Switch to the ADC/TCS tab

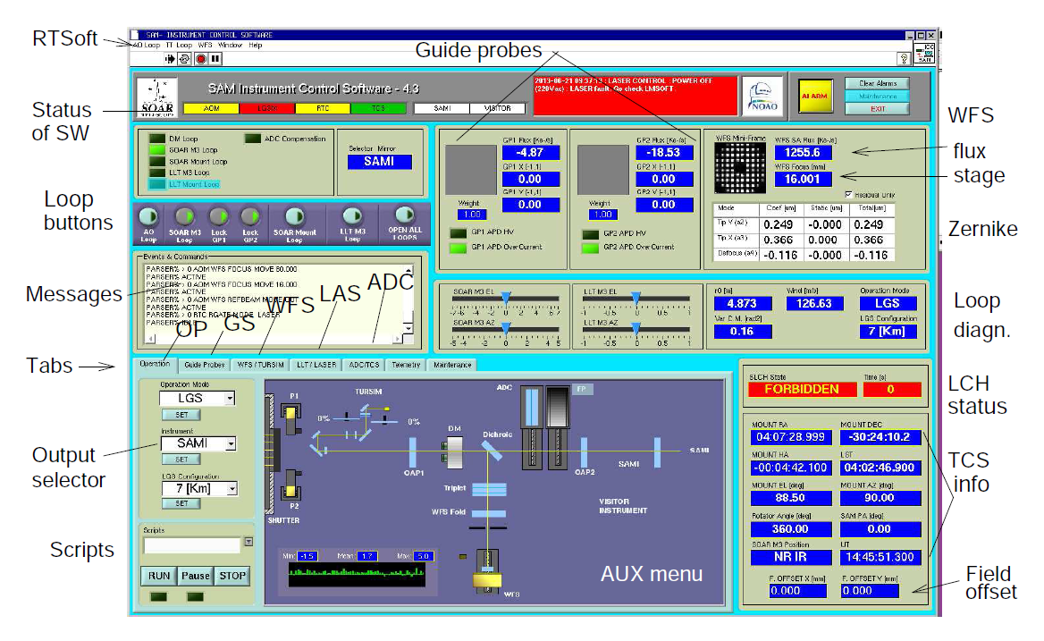tap(364, 365)
